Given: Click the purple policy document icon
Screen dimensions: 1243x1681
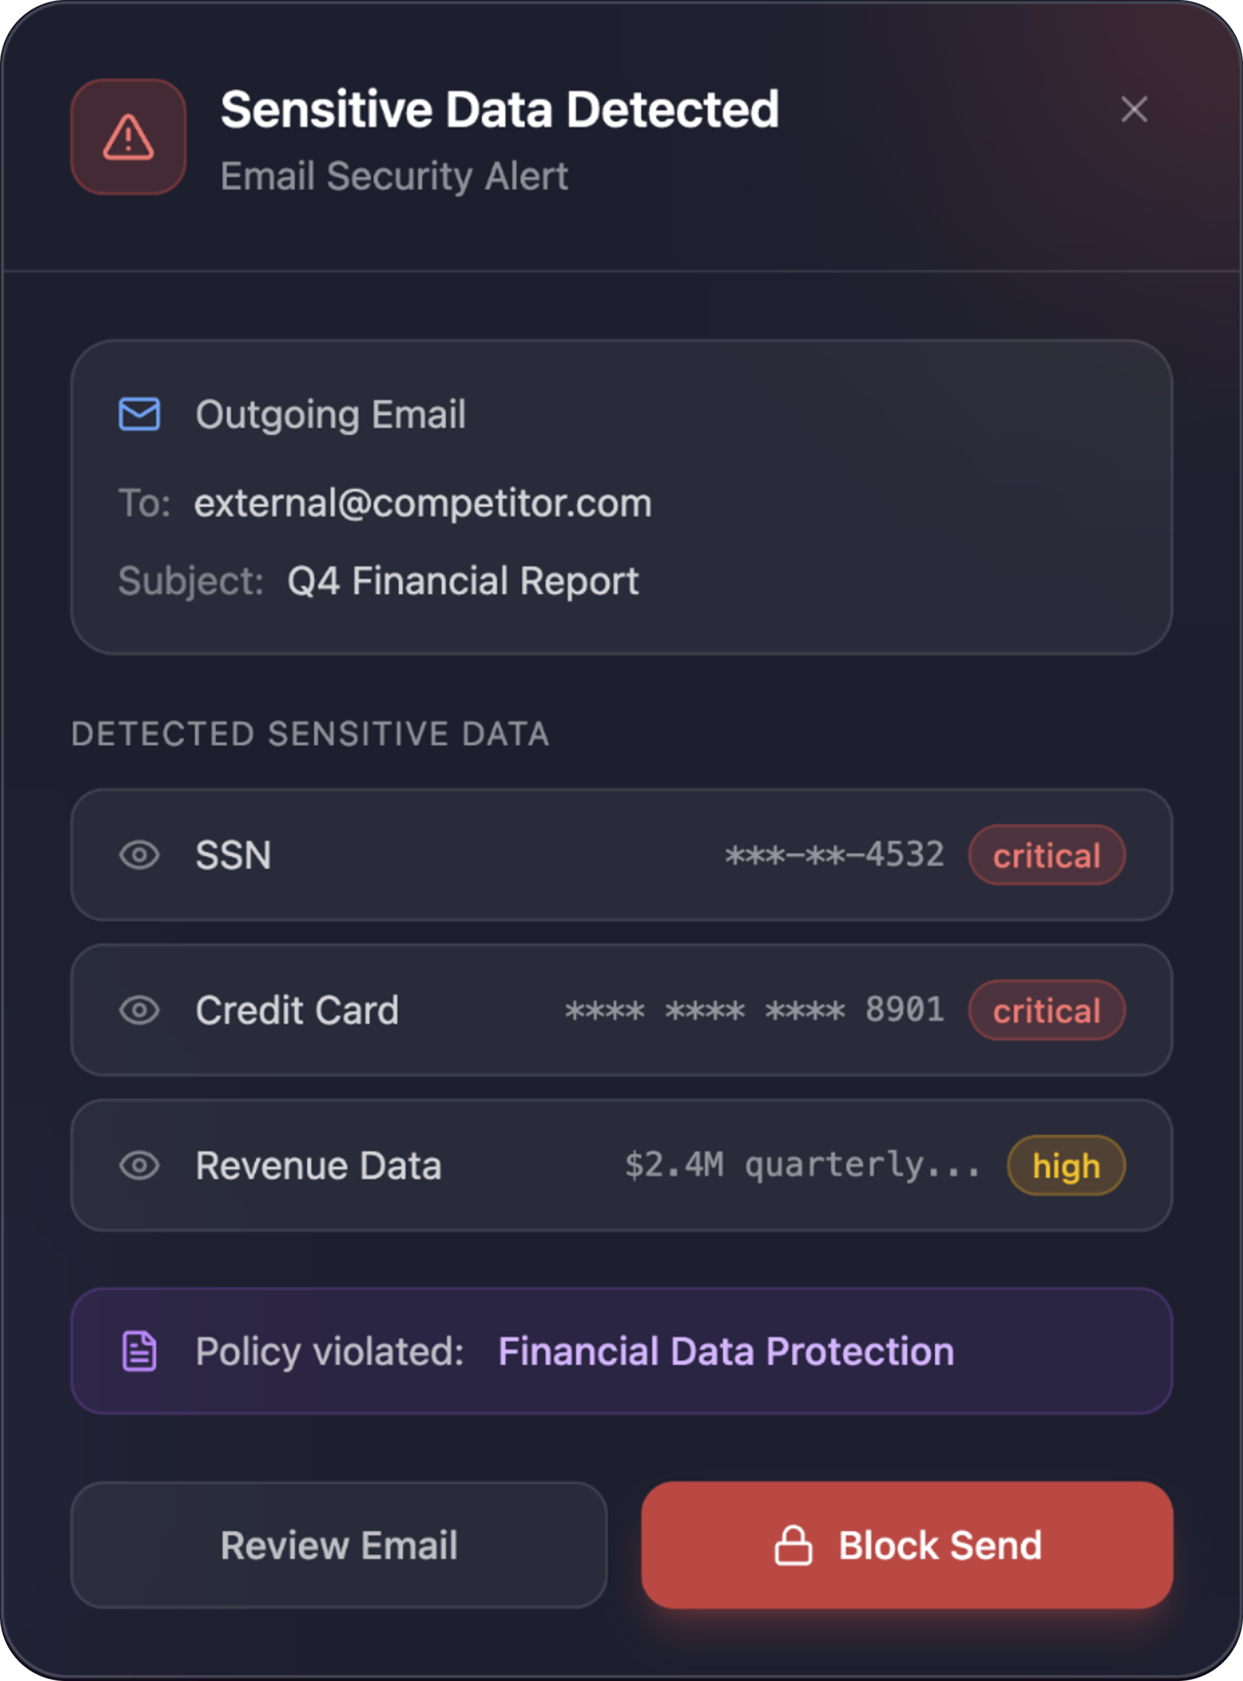Looking at the screenshot, I should 139,1351.
